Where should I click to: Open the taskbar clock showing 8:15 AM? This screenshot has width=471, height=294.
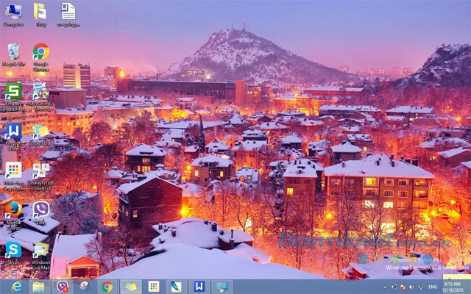453,287
